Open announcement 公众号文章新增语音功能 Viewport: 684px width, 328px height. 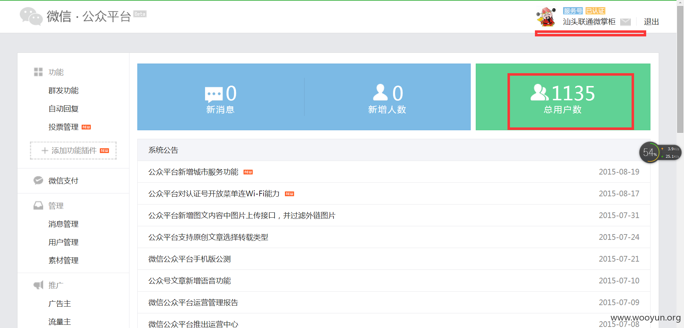(x=190, y=281)
